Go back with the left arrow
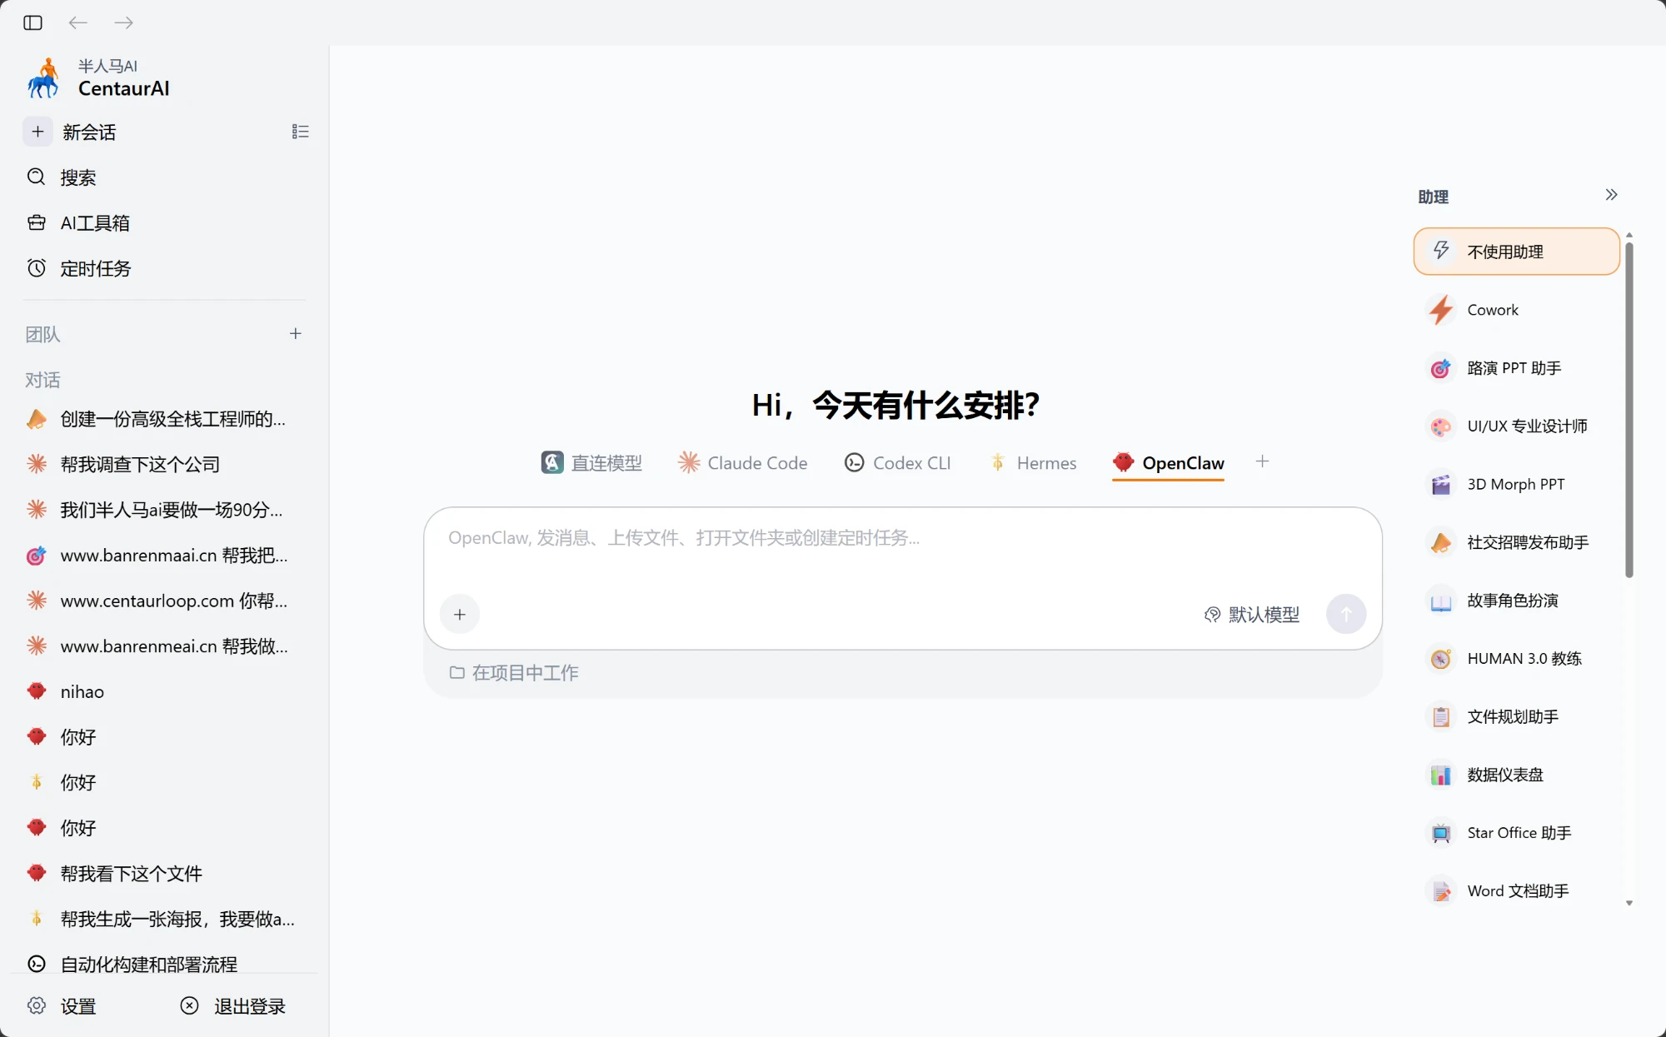 tap(78, 22)
